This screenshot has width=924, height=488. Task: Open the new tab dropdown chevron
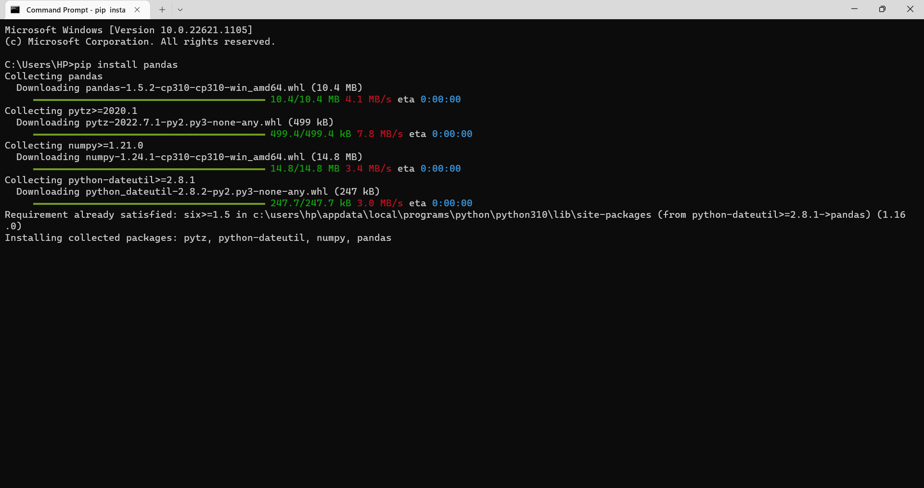pyautogui.click(x=180, y=10)
